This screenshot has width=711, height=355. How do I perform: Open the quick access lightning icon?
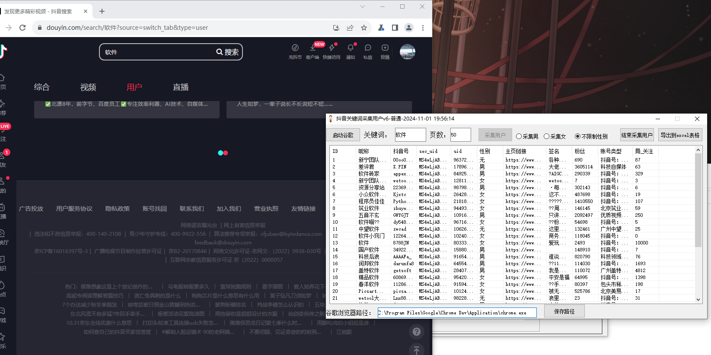(x=332, y=48)
